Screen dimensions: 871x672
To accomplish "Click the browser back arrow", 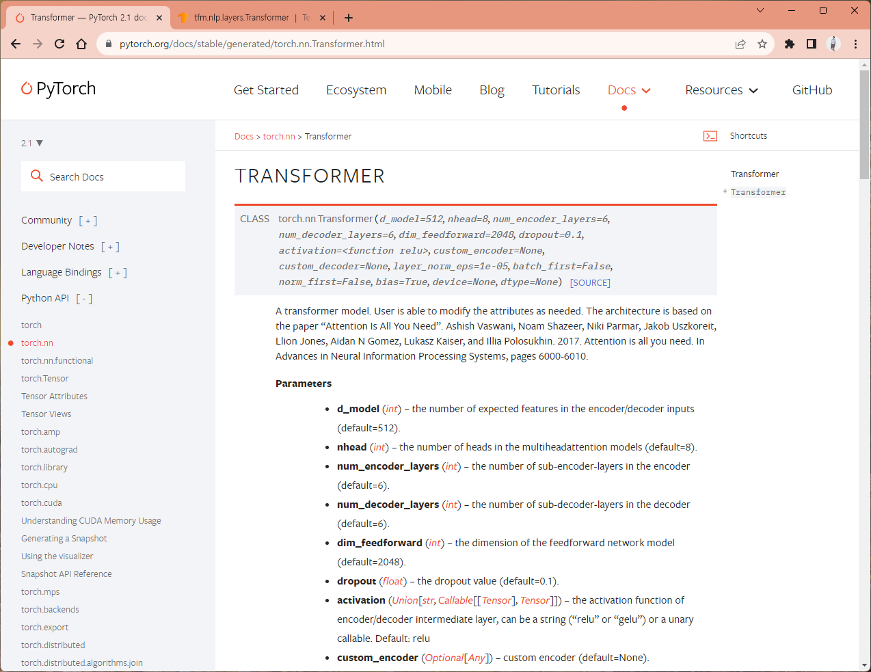I will pyautogui.click(x=16, y=44).
